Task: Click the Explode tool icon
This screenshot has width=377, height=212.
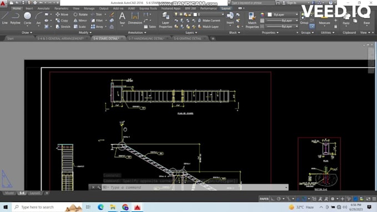Action: 112,20
